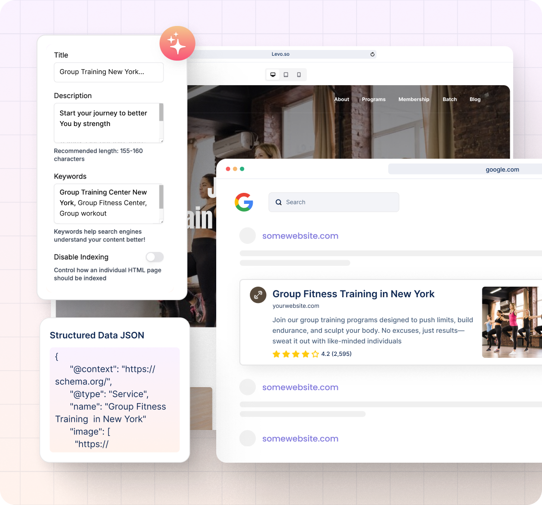Click the first somewebsite.com result
The height and width of the screenshot is (505, 542).
pyautogui.click(x=300, y=236)
